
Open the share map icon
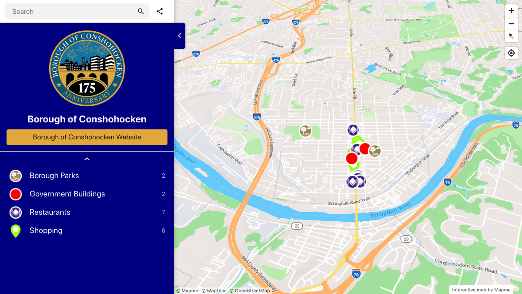pos(160,11)
